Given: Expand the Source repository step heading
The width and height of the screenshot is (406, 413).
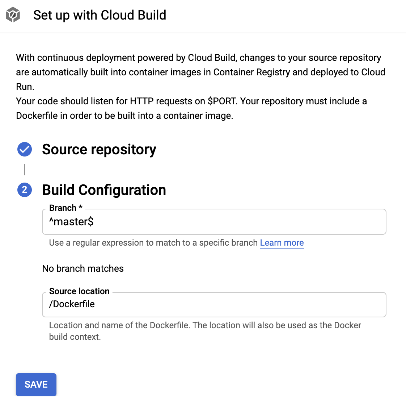Looking at the screenshot, I should [99, 149].
